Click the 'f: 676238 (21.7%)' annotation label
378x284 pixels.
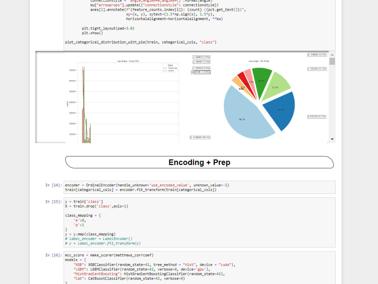[x=317, y=117]
